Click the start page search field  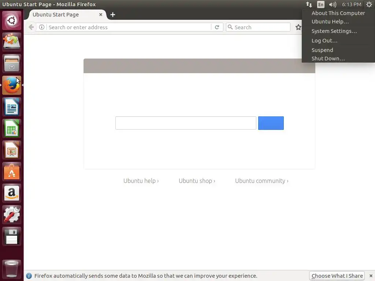tap(186, 123)
